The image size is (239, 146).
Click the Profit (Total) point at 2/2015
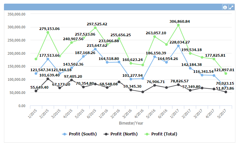point(48,32)
